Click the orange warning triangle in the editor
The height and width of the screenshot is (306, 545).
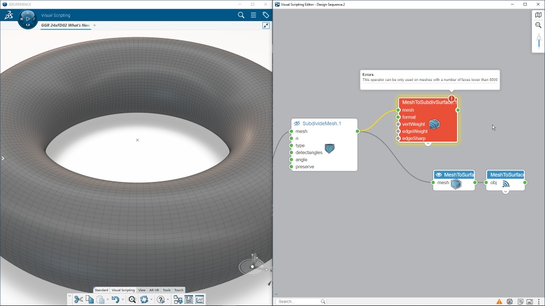point(499,301)
